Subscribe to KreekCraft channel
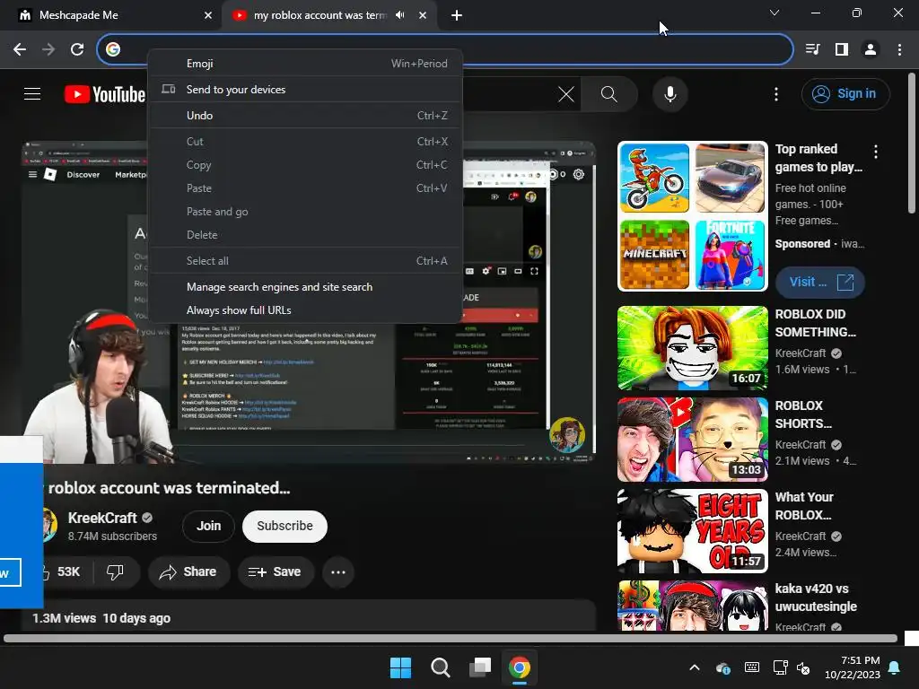 click(x=284, y=526)
